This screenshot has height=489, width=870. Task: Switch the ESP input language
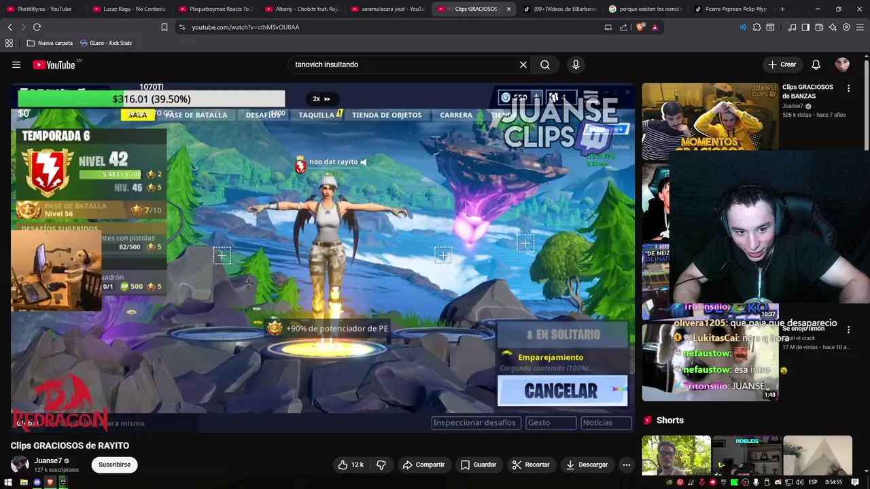point(813,482)
